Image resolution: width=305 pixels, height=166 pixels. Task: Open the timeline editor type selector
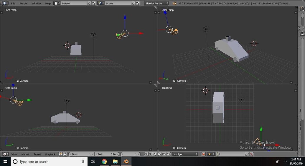(5, 154)
